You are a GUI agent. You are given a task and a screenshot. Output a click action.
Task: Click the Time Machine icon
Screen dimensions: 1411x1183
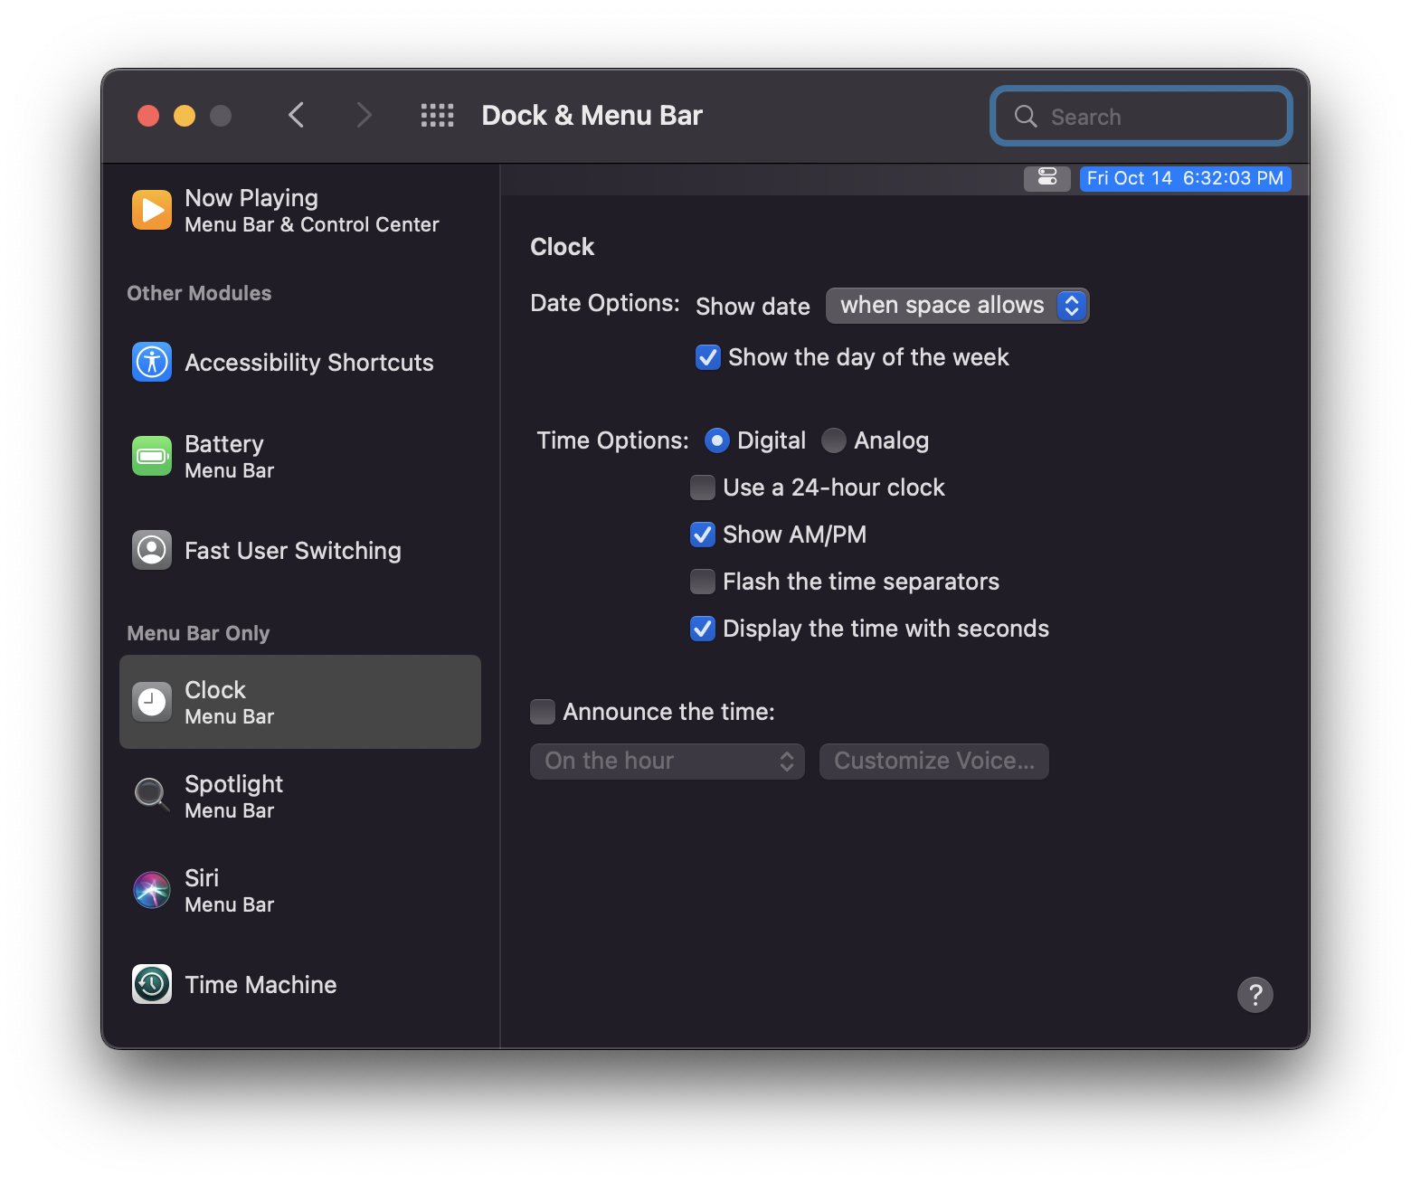151,984
